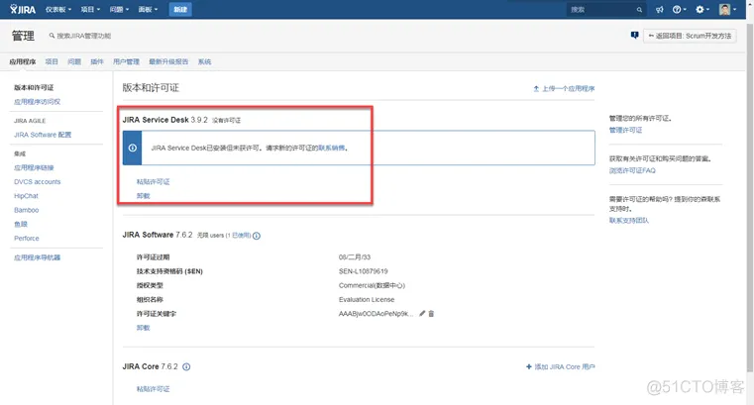Screen dimensions: 754x405
Task: Click the info icon in Service Desk message
Action: pos(132,148)
